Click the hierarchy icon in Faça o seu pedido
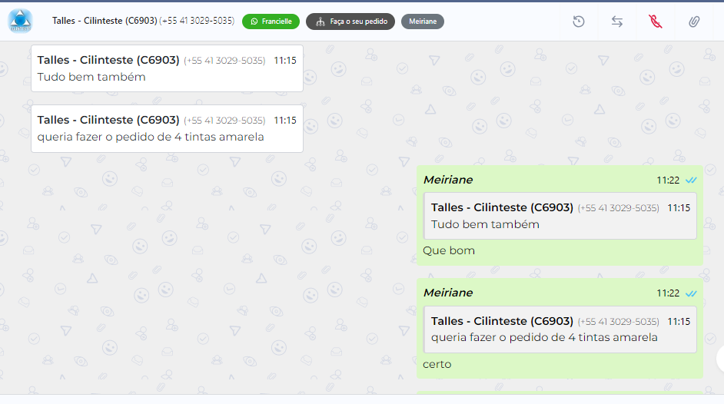 320,22
